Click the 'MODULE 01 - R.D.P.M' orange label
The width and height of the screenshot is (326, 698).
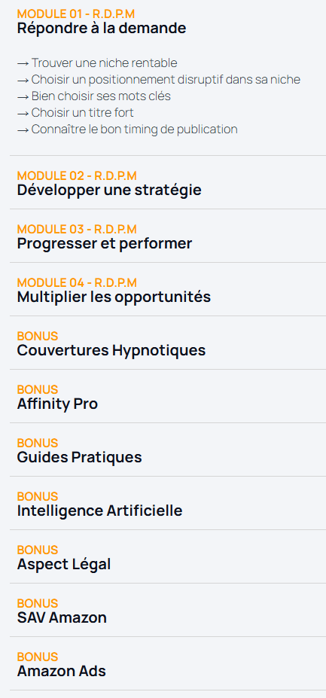tap(76, 14)
